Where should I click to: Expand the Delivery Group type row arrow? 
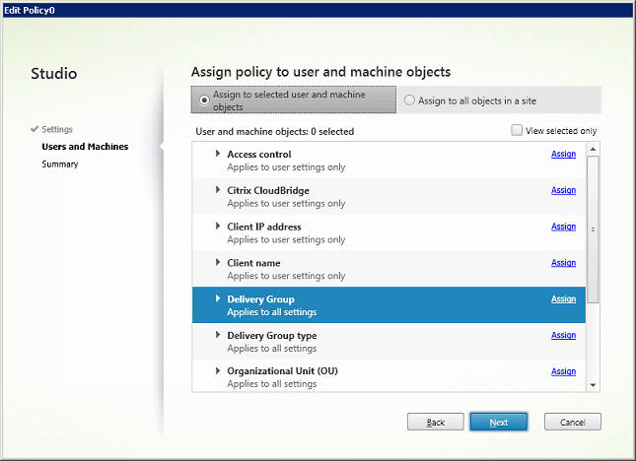pos(217,335)
